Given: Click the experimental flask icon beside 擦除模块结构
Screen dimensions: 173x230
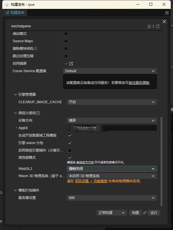Looking at the screenshot, I should (36, 49).
